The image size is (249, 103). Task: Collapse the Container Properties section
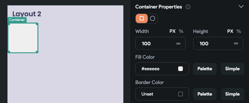pyautogui.click(x=241, y=6)
